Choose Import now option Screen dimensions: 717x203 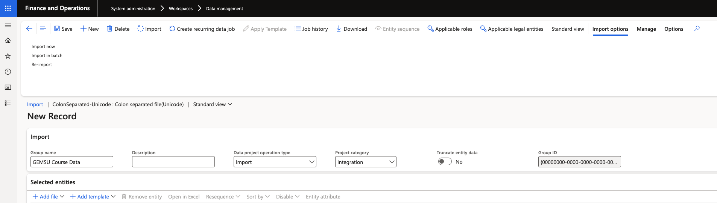point(43,47)
